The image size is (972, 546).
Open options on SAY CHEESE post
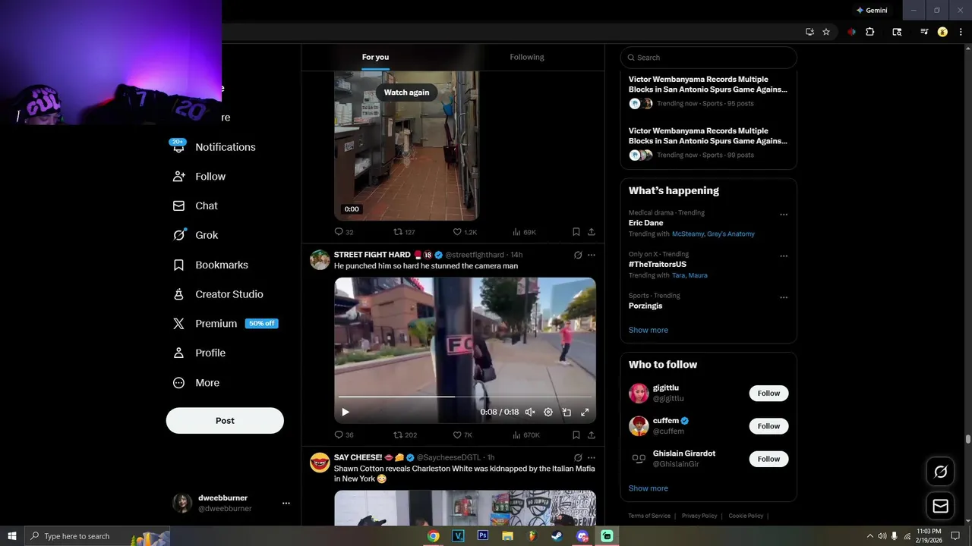point(592,457)
